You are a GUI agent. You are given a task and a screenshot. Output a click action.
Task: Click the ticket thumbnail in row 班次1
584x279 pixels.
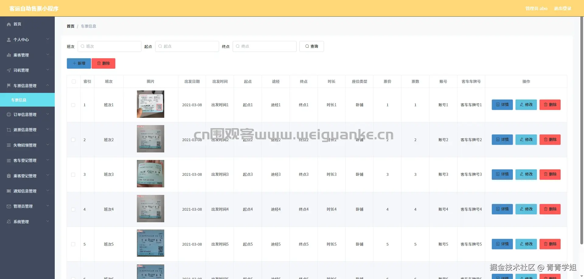(x=151, y=104)
